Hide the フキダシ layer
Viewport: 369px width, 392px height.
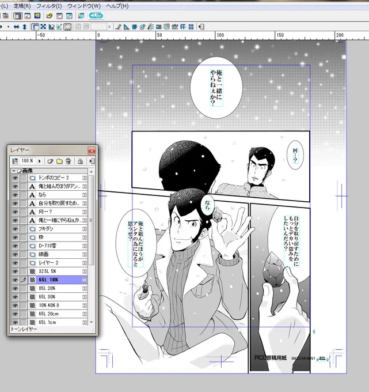[x=15, y=229]
